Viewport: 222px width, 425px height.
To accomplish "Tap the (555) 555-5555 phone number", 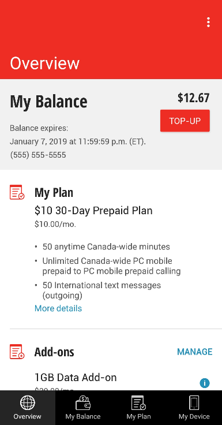I will coord(38,155).
